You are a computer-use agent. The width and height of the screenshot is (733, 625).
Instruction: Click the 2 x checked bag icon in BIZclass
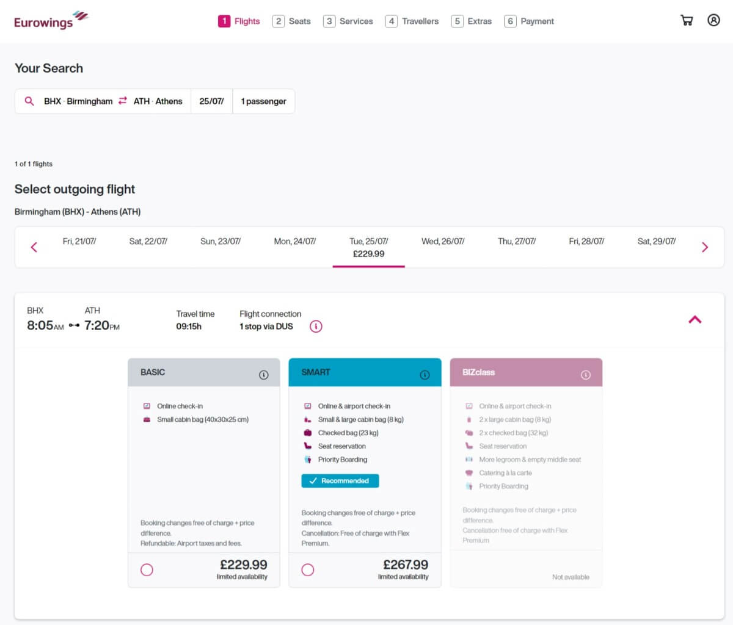point(469,433)
